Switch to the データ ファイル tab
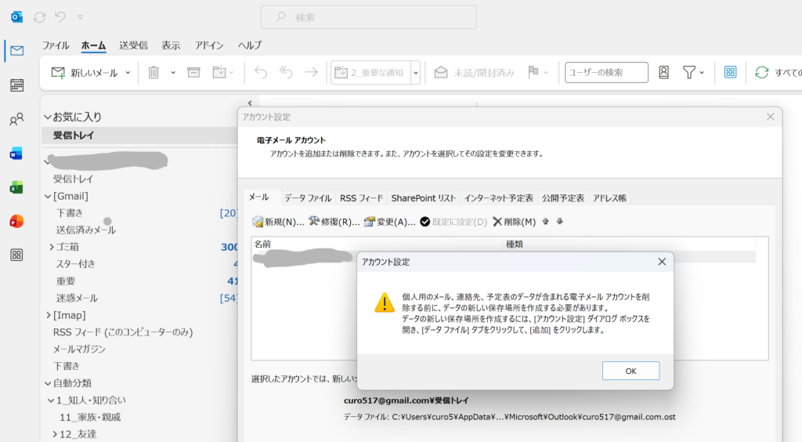This screenshot has width=802, height=442. 307,198
